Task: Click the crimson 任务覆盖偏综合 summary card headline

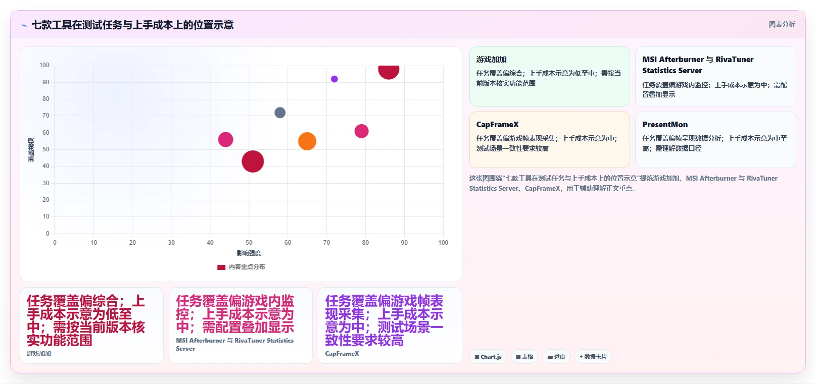Action: pos(86,321)
